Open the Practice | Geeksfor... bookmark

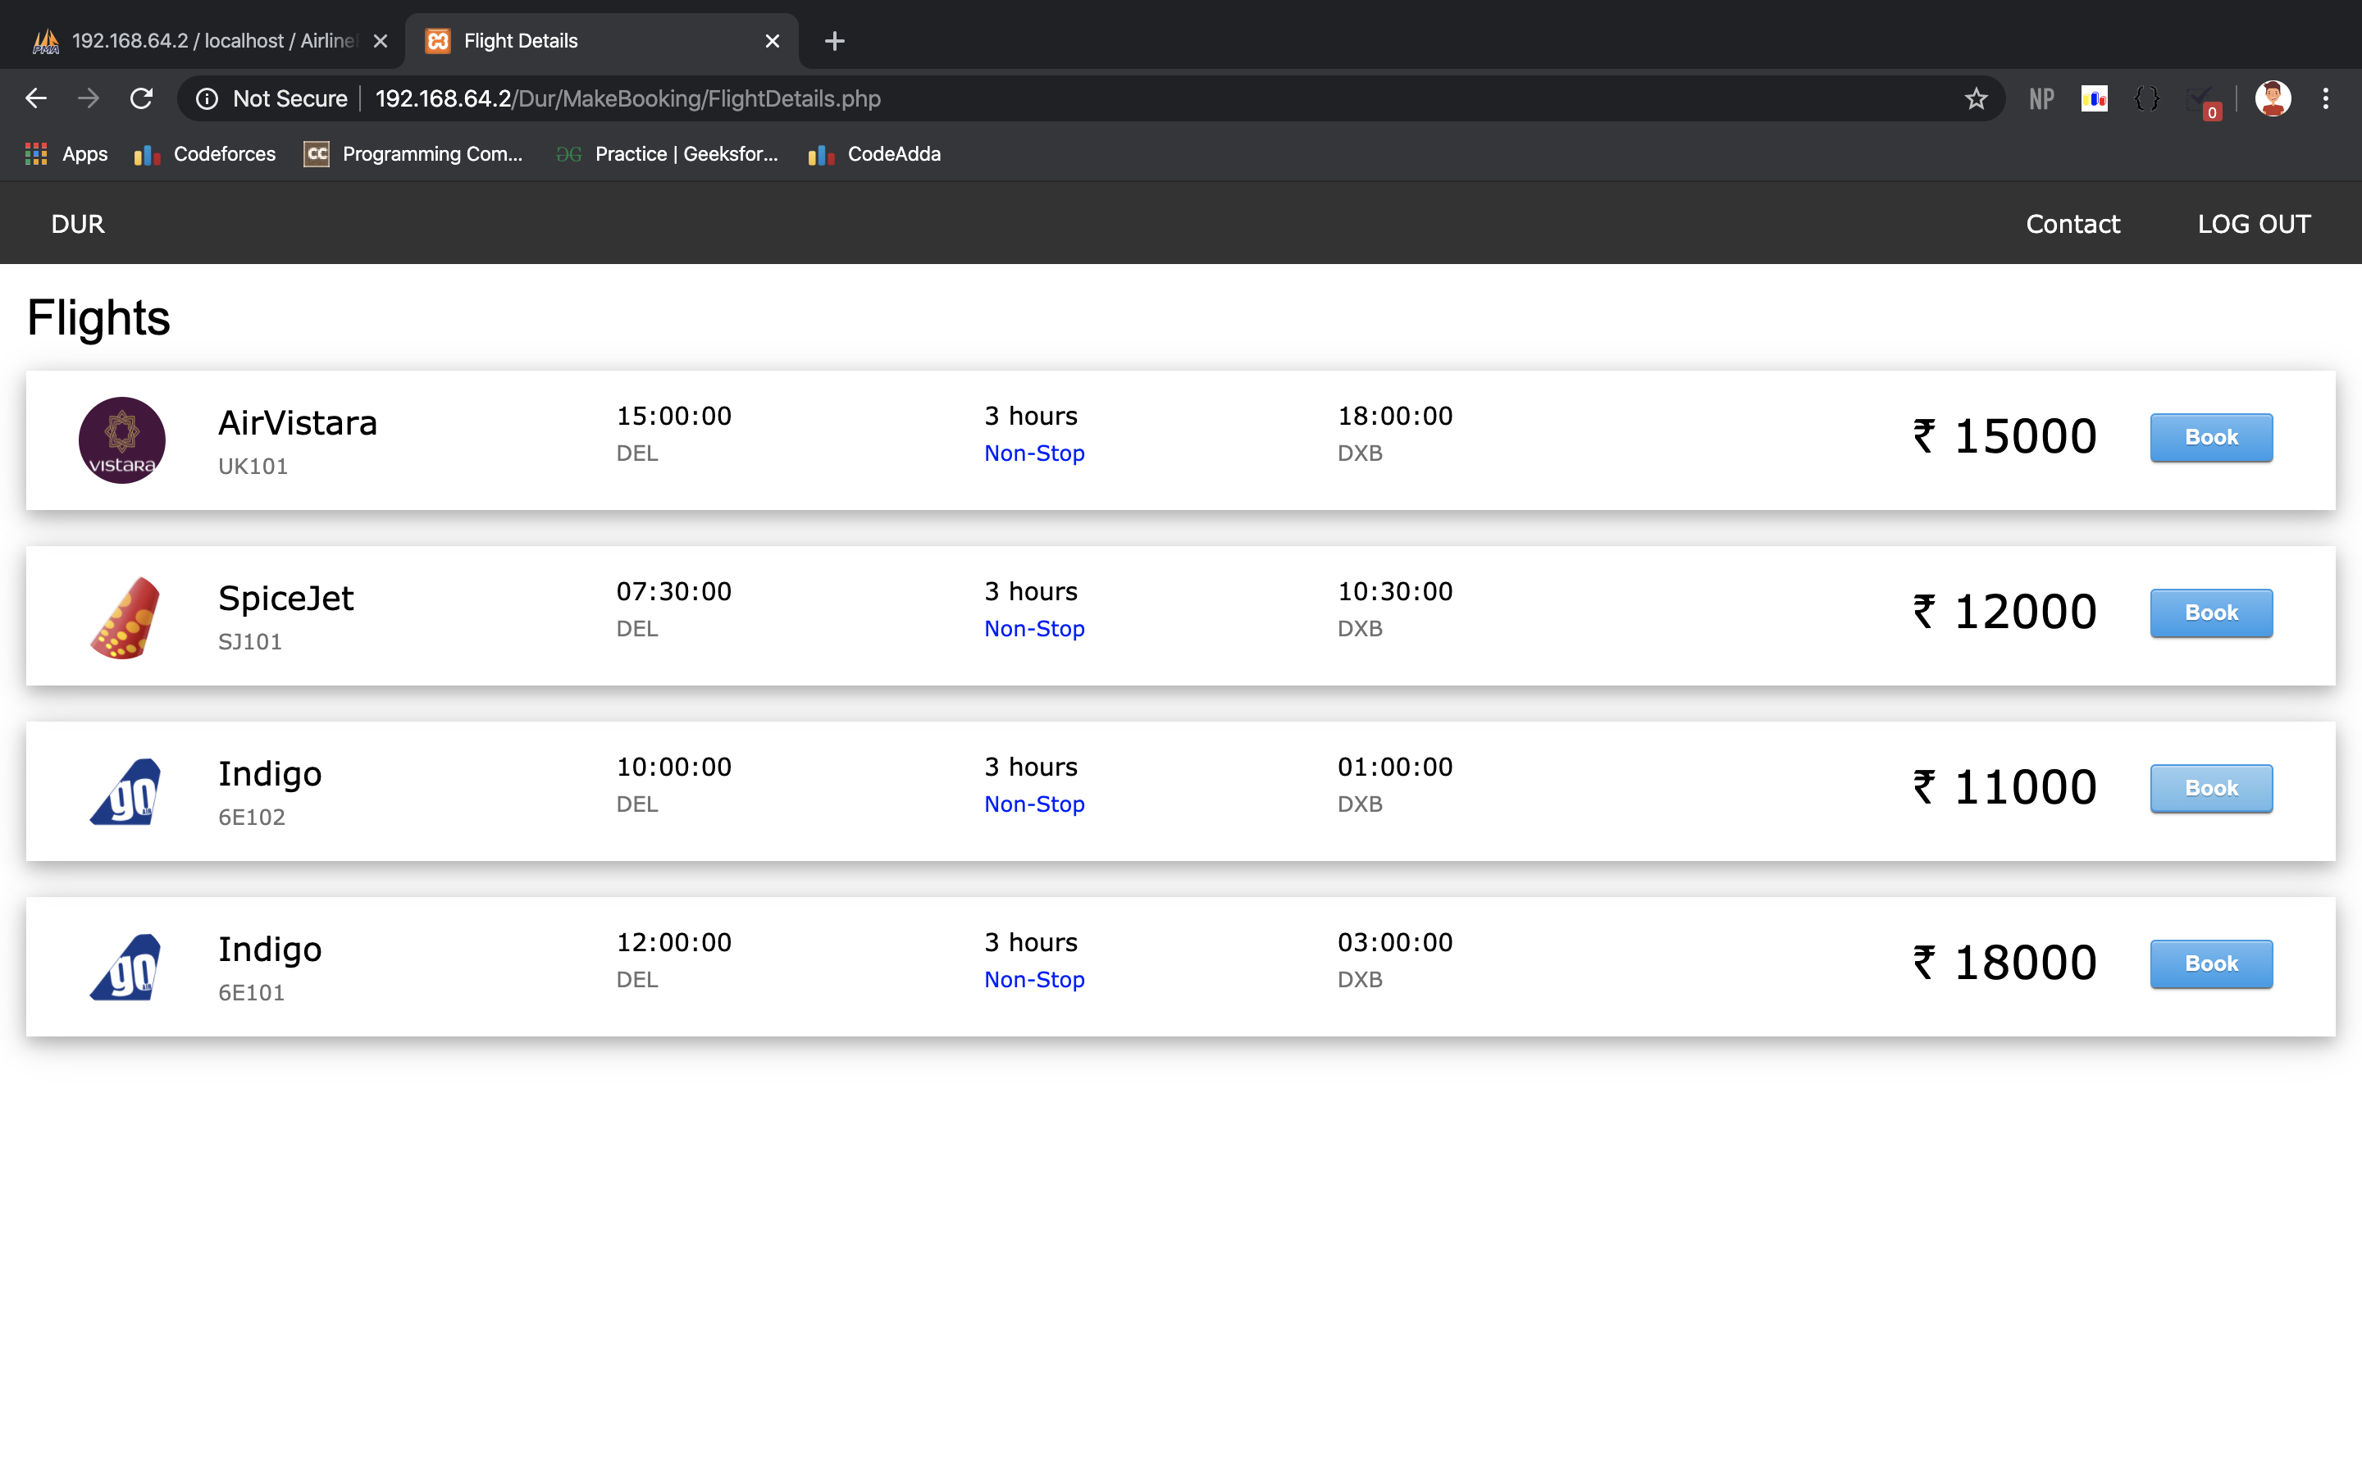click(x=668, y=154)
